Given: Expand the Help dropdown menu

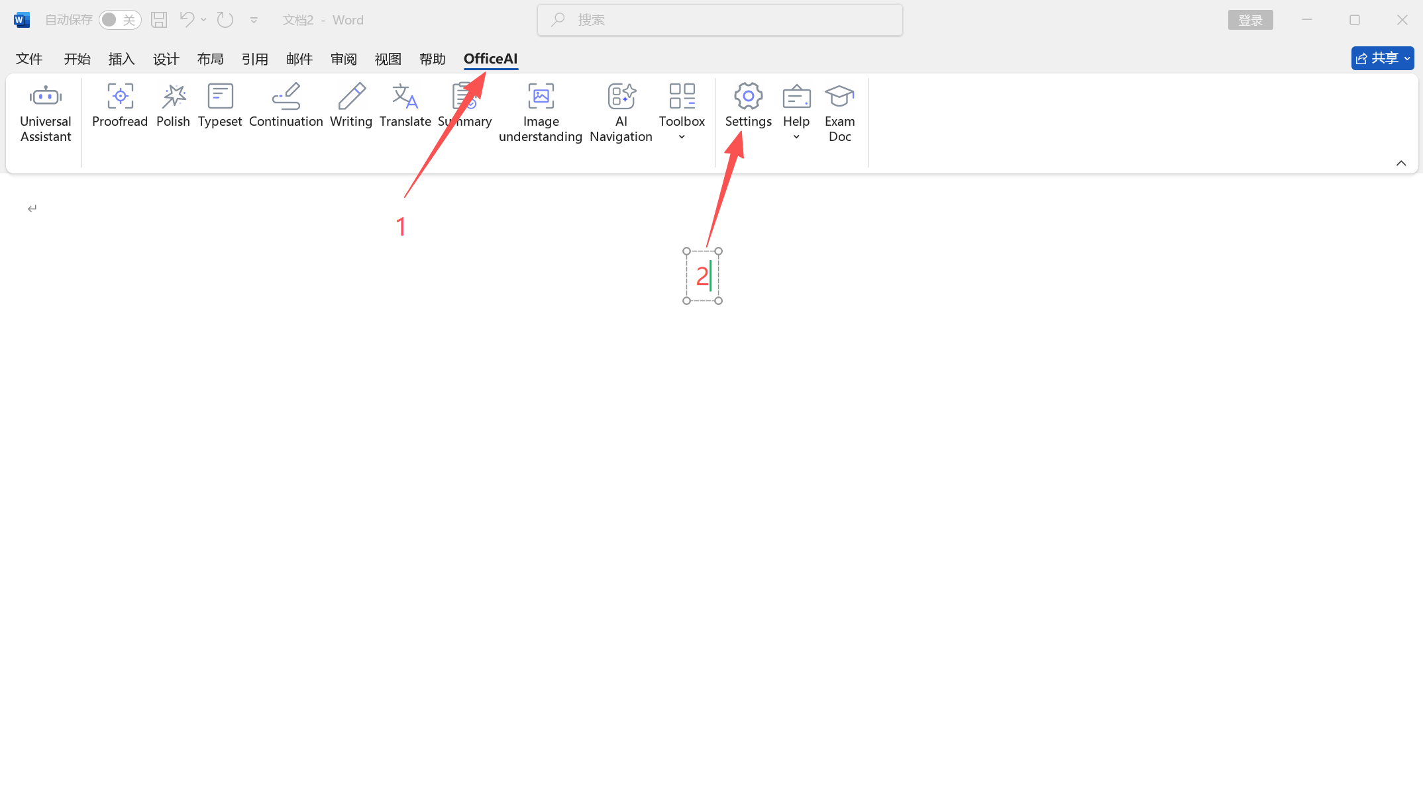Looking at the screenshot, I should click(x=796, y=137).
